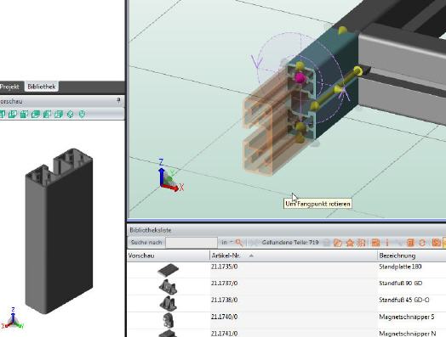
Task: Click the orange info 'i' icon
Action: coord(386,243)
